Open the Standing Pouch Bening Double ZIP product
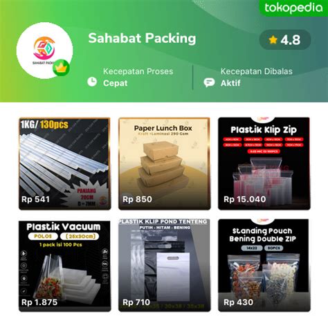 264,266
